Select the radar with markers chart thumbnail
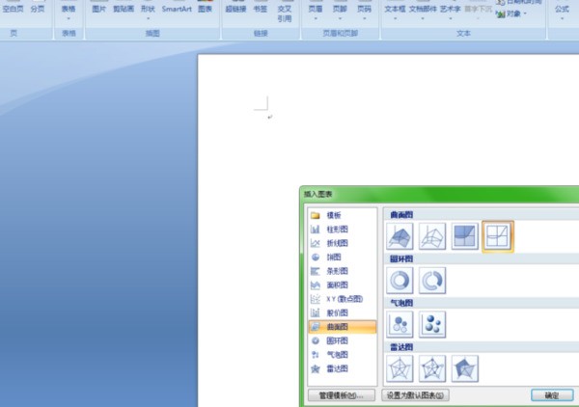 (432, 368)
